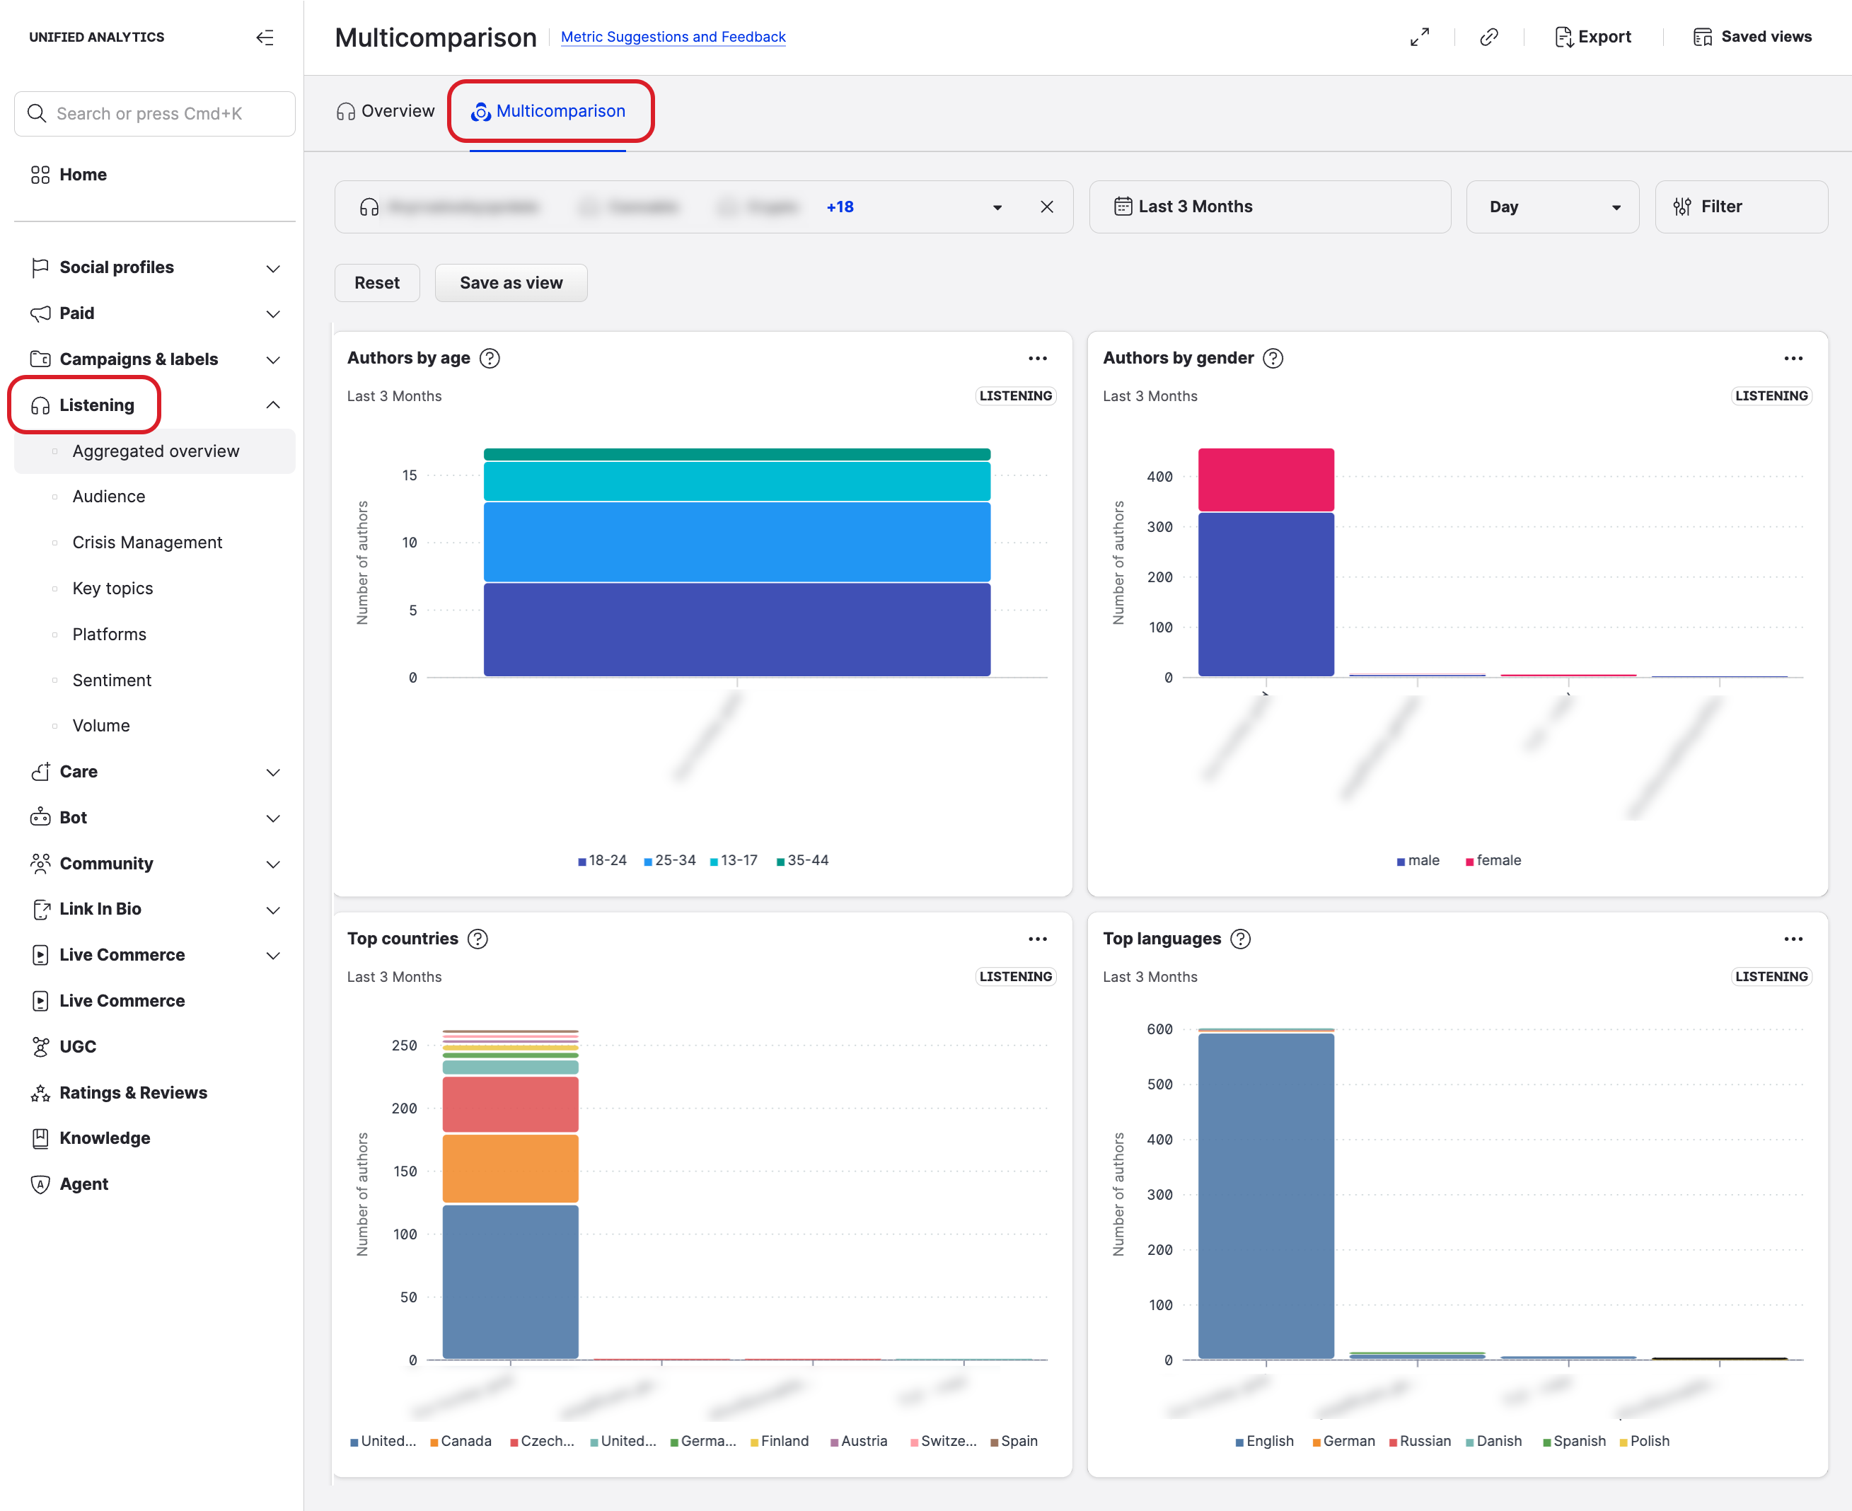Collapse the Listening menu chevron
The width and height of the screenshot is (1852, 1511).
(272, 405)
